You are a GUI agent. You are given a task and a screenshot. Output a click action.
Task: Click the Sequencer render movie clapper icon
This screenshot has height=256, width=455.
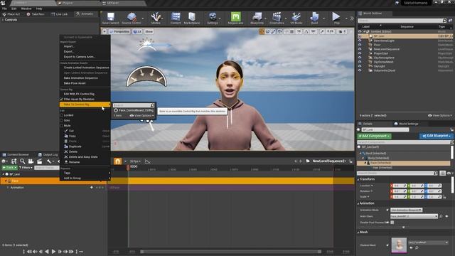coord(40,161)
